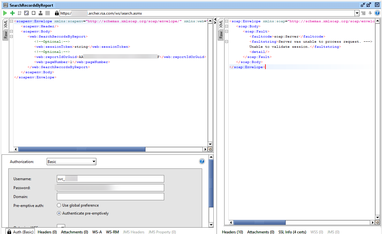This screenshot has height=234, width=382.
Task: Open the response Headers (10) tab
Action: pyautogui.click(x=233, y=232)
